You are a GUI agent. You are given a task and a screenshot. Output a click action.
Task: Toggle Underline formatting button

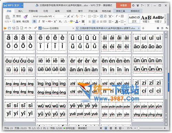point(43,21)
